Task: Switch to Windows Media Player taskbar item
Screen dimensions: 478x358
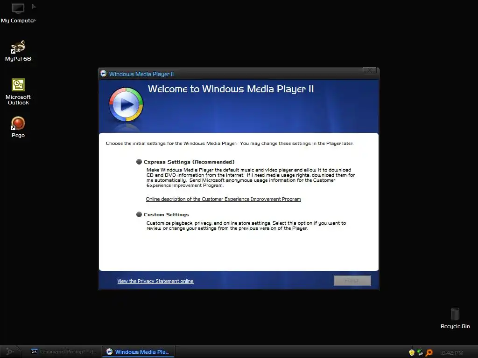Action: [x=138, y=351]
